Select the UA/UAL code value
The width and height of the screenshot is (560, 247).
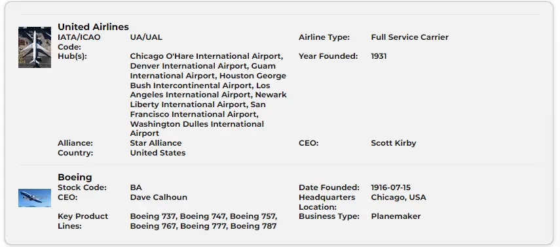146,37
